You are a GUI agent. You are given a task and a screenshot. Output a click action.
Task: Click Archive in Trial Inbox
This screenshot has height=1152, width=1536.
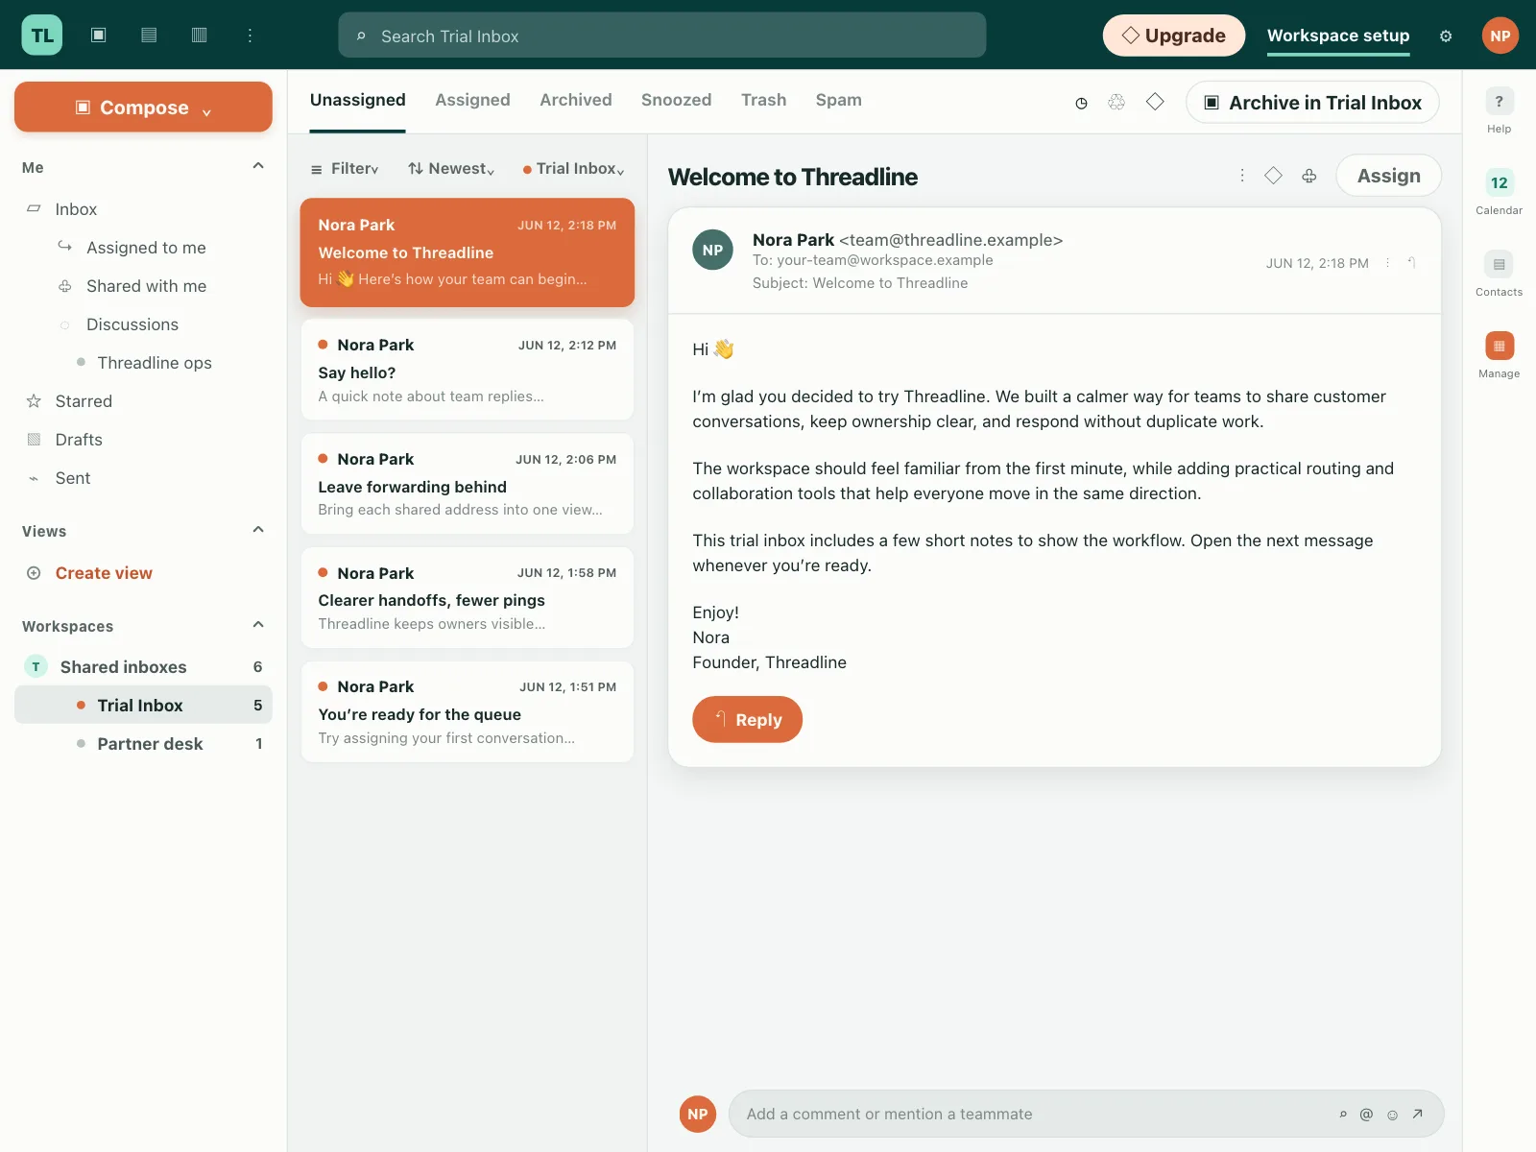(1313, 103)
